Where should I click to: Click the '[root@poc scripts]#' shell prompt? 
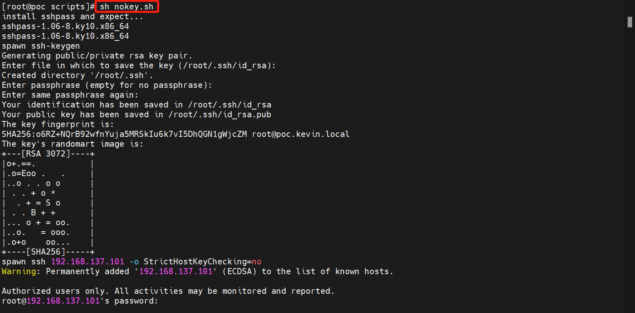click(x=48, y=7)
